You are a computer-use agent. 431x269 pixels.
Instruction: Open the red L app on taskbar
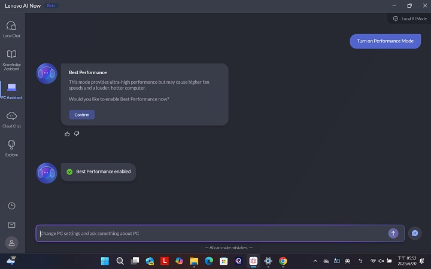165,261
